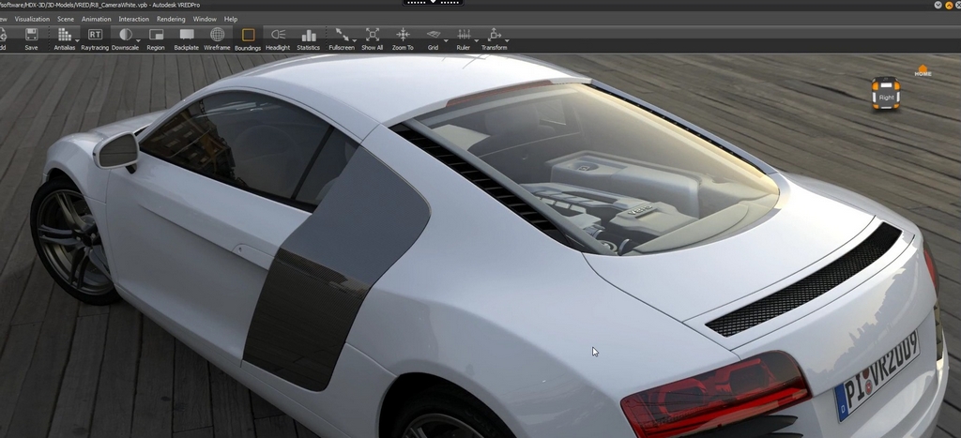
Task: Expand the Grid dropdown arrow
Action: (x=445, y=40)
